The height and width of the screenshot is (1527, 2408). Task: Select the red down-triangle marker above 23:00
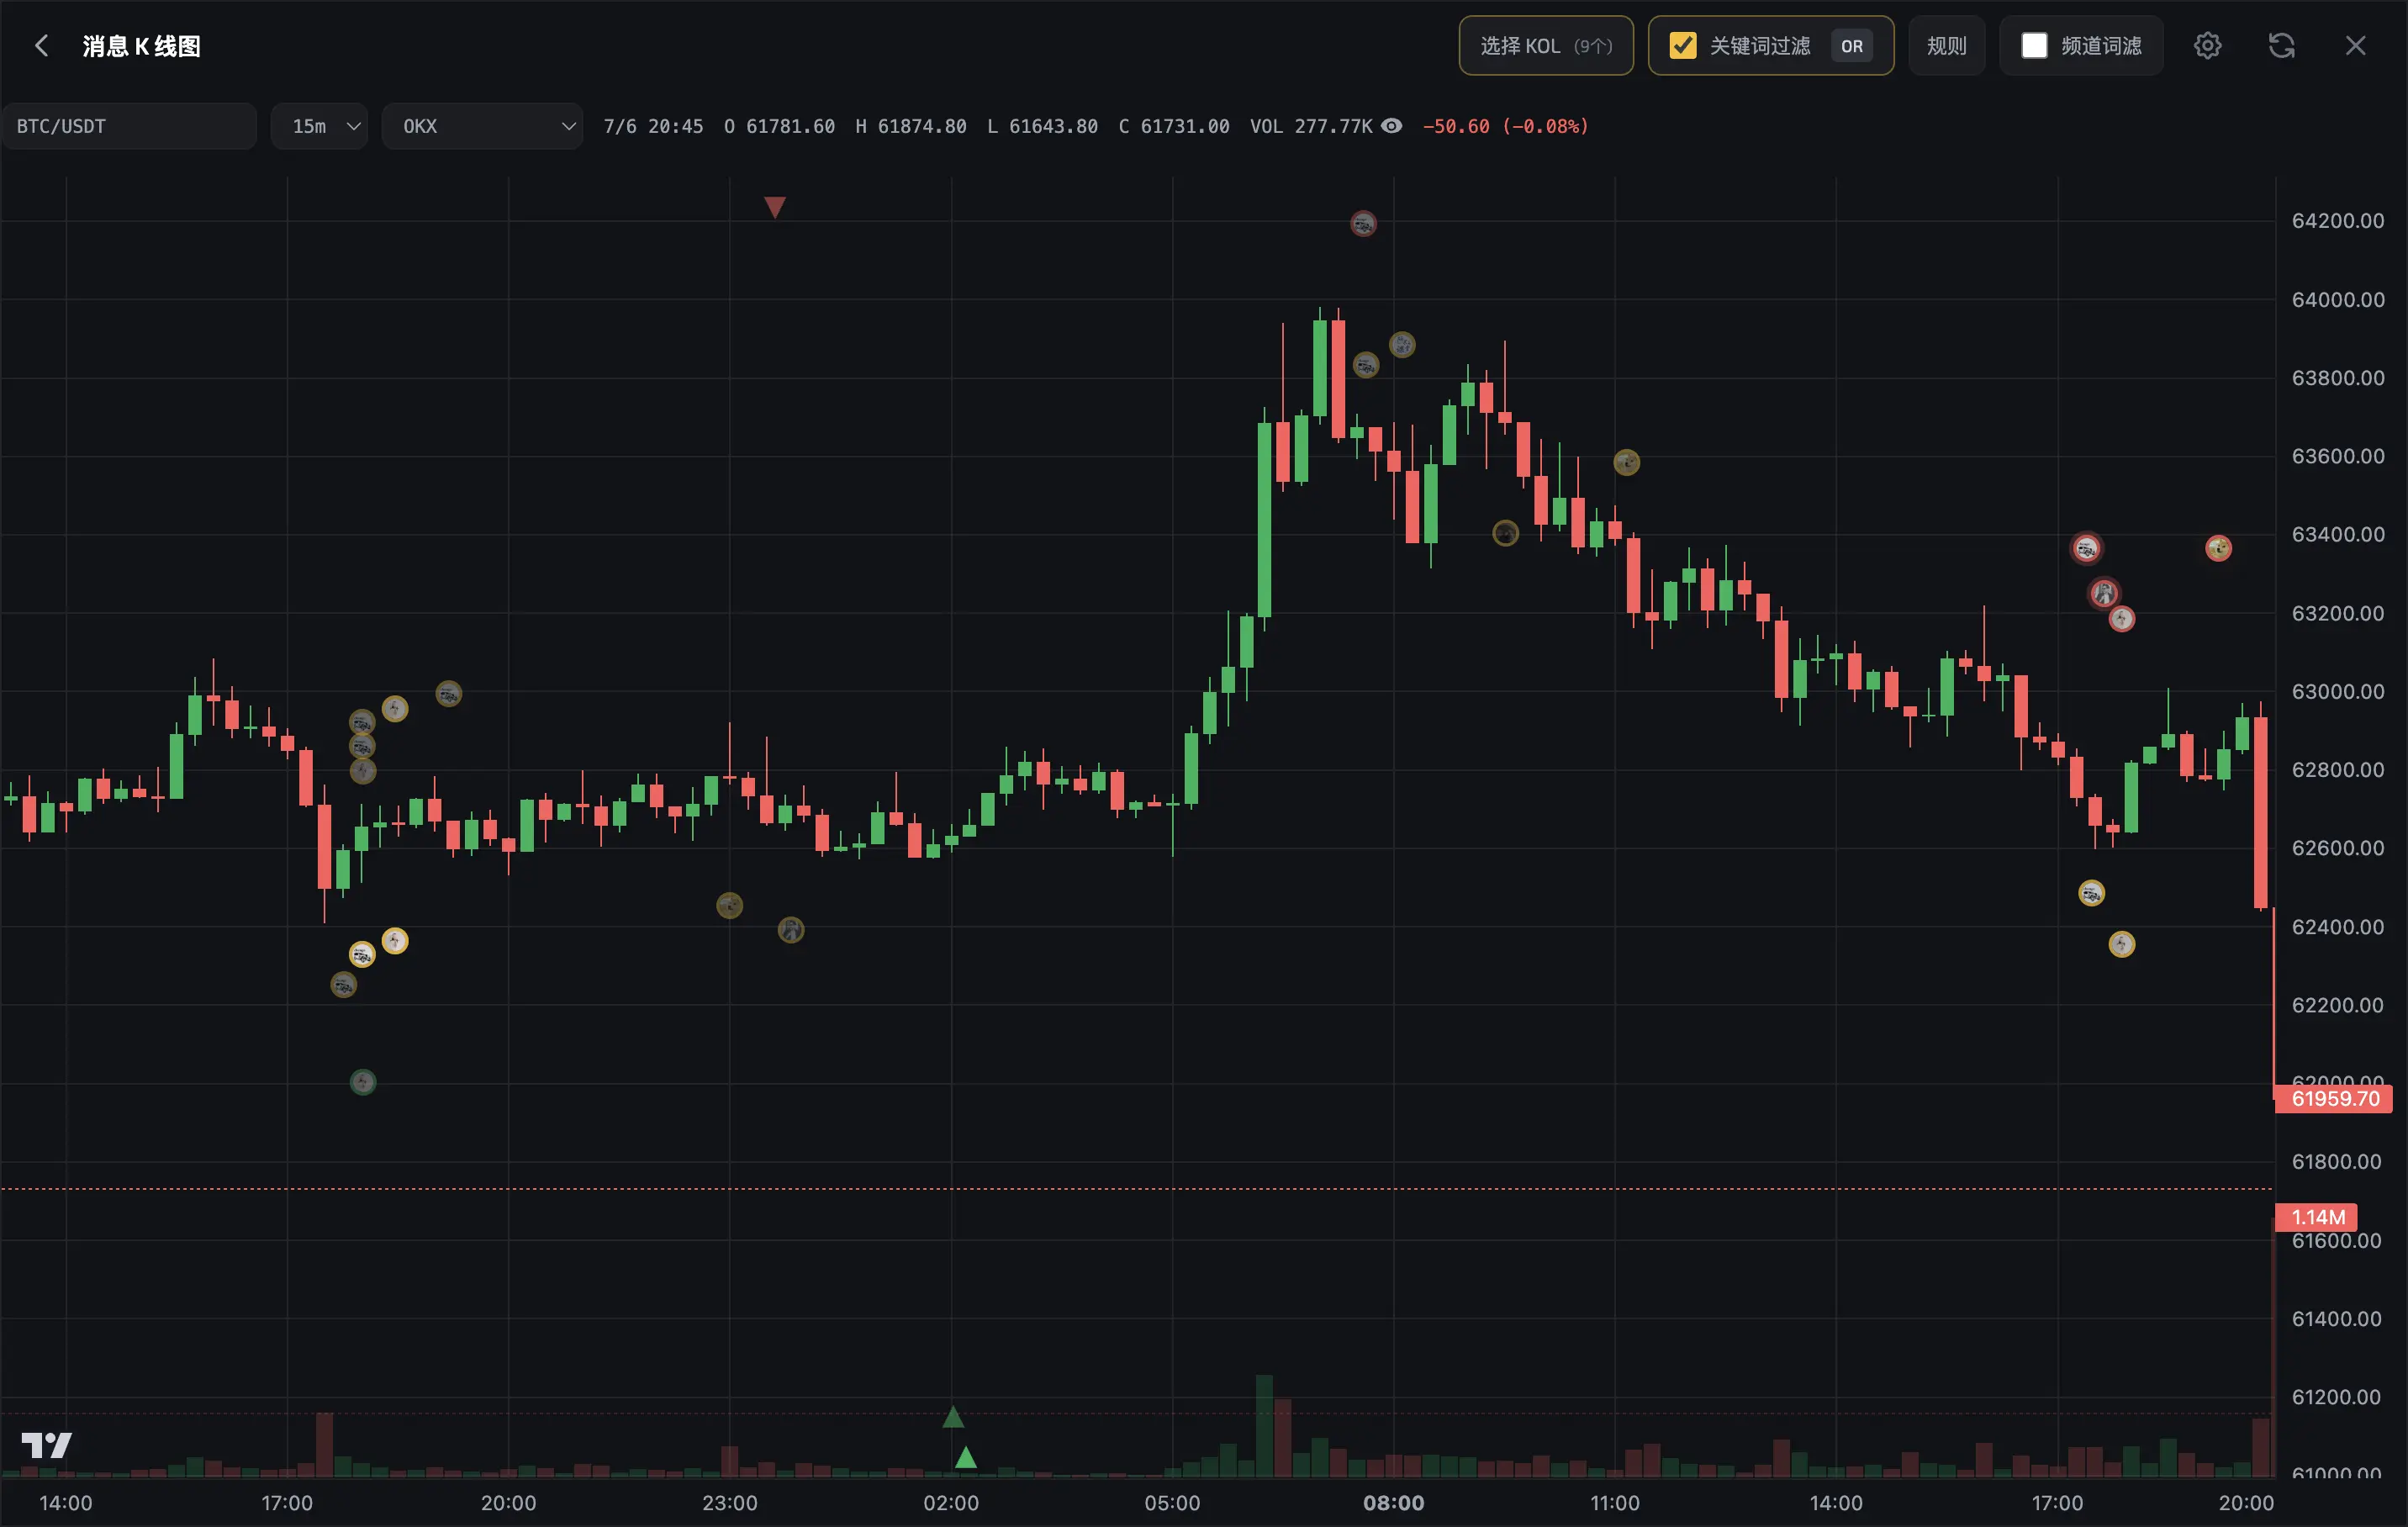(775, 207)
